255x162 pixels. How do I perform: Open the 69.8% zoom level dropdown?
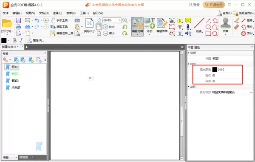point(119,20)
